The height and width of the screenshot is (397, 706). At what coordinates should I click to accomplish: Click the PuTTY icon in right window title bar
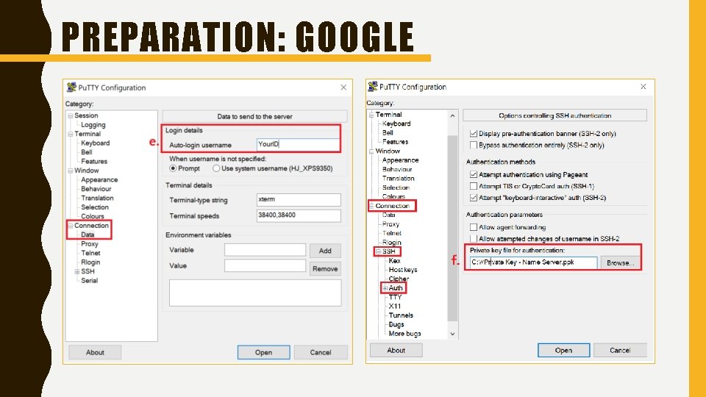[372, 87]
